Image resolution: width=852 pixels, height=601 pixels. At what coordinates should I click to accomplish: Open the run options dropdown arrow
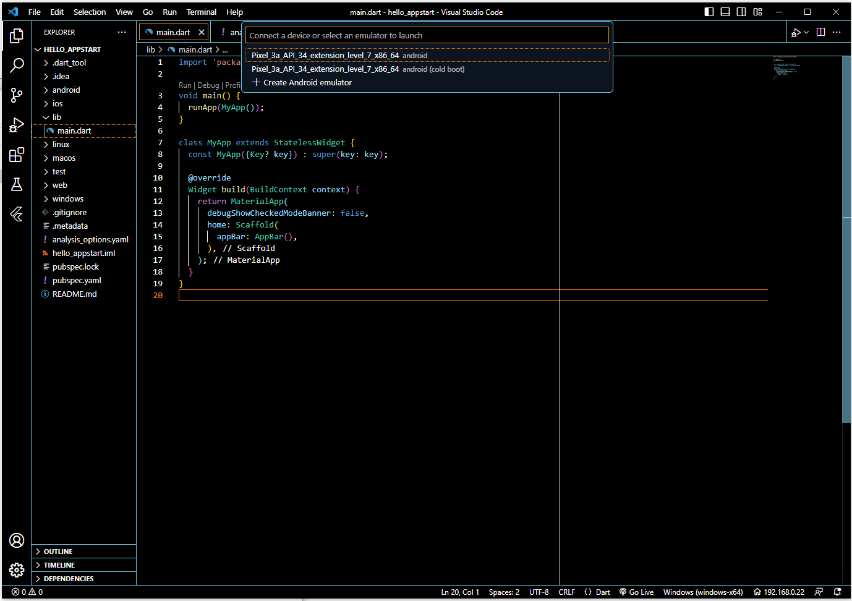(806, 32)
